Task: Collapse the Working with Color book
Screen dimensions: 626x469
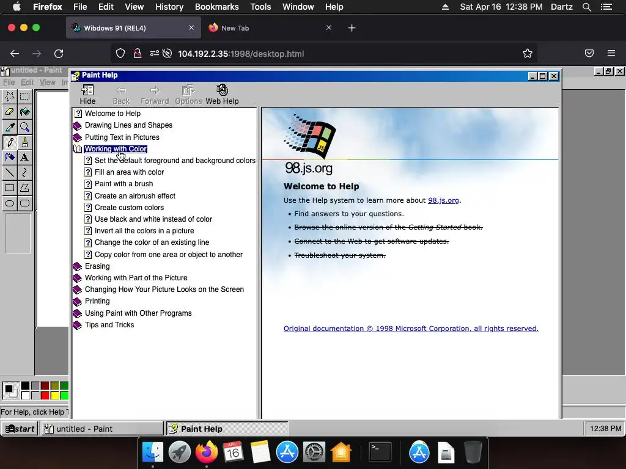Action: pos(116,149)
